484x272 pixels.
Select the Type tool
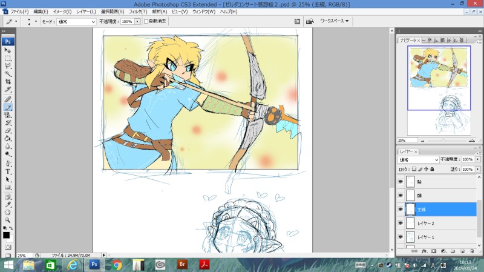[x=8, y=171]
